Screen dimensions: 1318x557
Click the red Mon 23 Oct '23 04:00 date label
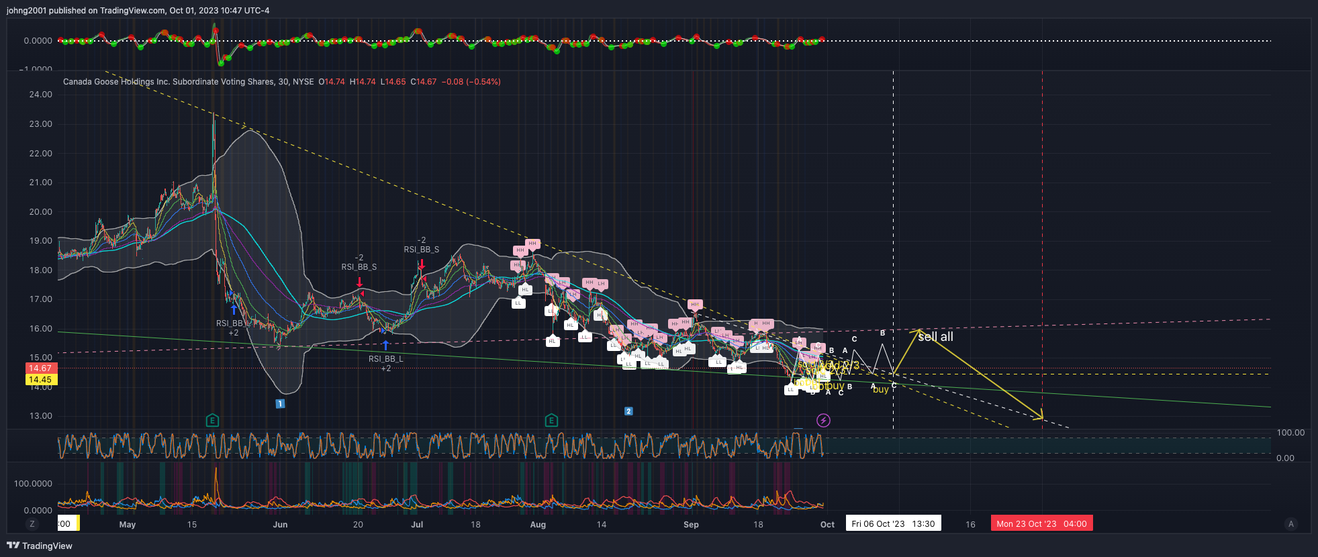point(1041,523)
